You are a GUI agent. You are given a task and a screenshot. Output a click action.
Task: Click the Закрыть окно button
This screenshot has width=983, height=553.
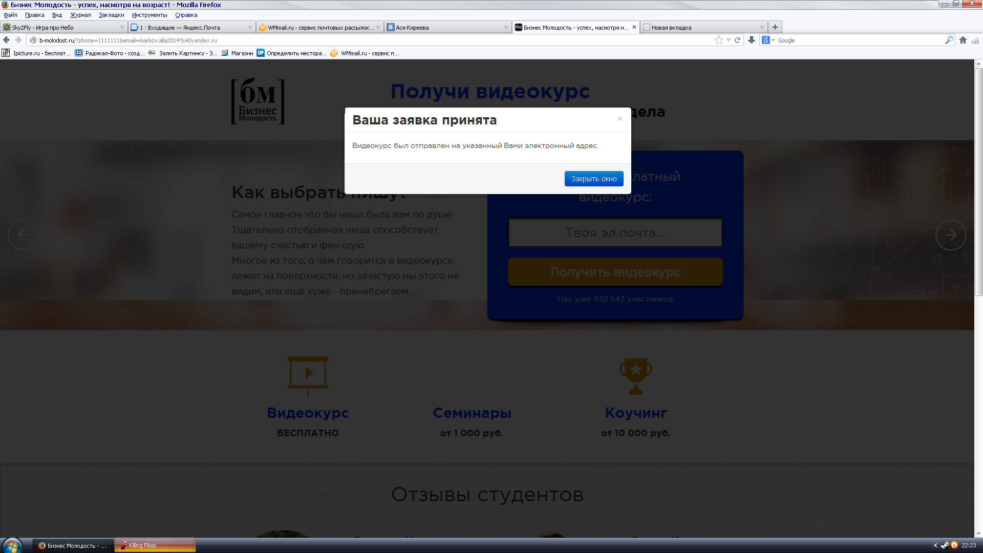pyautogui.click(x=593, y=179)
